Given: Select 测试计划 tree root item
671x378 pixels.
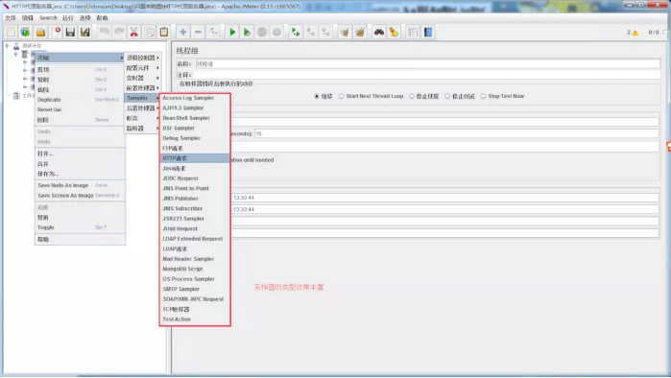Looking at the screenshot, I should coord(32,46).
